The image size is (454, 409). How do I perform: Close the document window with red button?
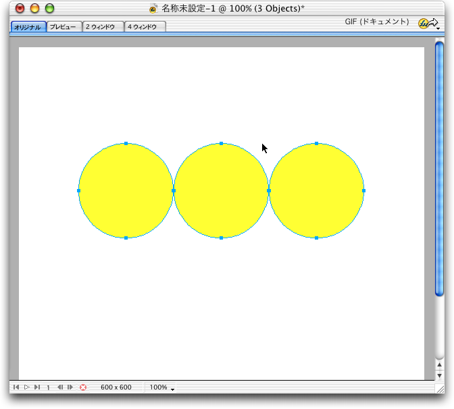point(20,8)
